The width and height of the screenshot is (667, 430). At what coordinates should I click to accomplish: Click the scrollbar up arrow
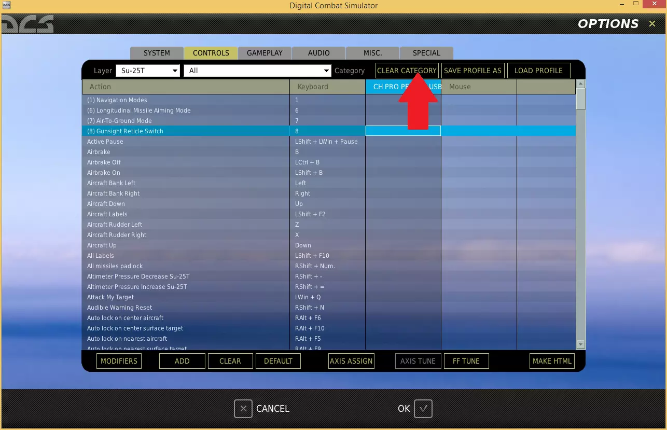coord(581,84)
